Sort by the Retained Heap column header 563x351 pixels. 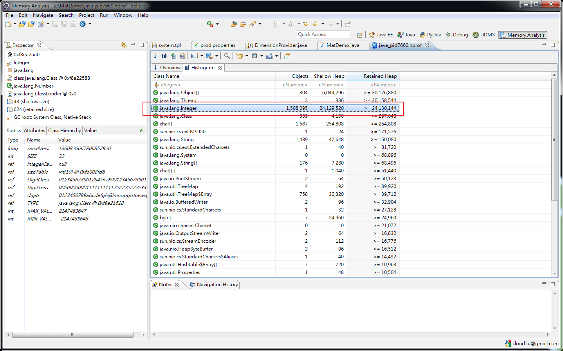click(373, 76)
